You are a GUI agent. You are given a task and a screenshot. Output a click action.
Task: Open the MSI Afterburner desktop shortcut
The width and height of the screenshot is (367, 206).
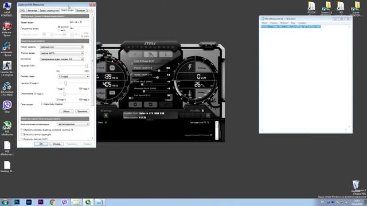[7, 128]
